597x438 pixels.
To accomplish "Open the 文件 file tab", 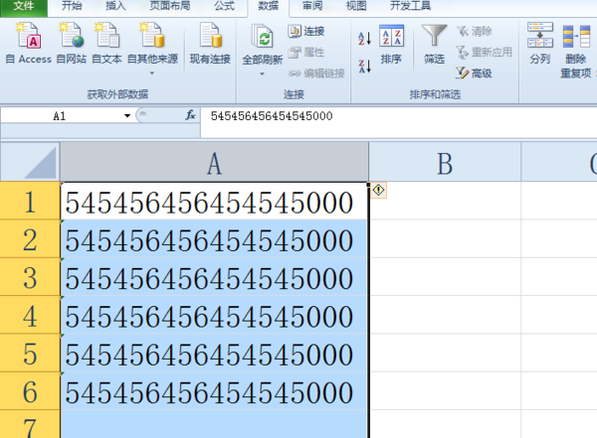I will (x=24, y=7).
